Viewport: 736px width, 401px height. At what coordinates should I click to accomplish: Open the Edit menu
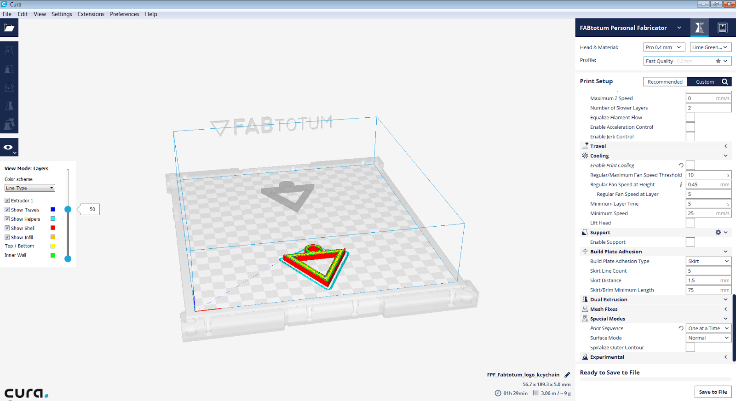(23, 14)
